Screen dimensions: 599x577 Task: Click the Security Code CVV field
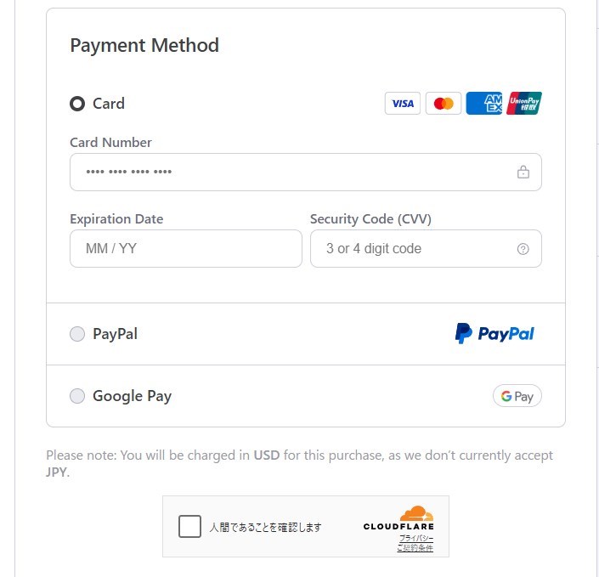tap(416, 249)
